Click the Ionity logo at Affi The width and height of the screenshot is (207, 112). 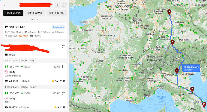(x=6, y=98)
